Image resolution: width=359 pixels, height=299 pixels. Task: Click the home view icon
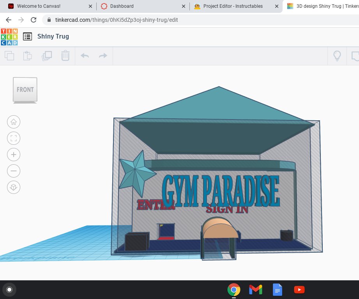pos(14,122)
